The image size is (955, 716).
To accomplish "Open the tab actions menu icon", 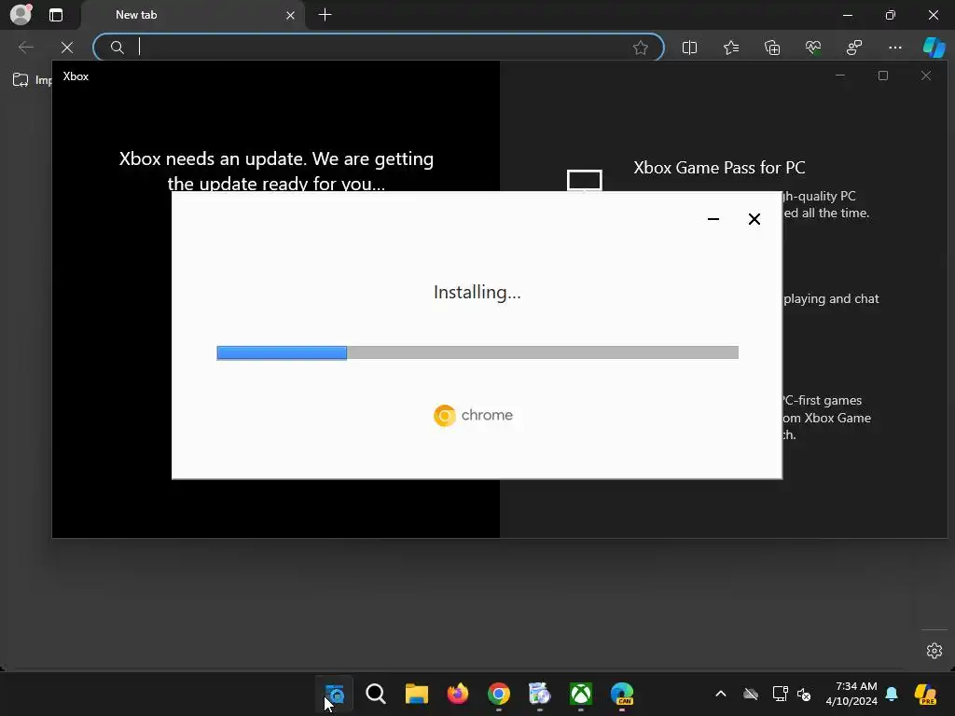I will click(55, 15).
